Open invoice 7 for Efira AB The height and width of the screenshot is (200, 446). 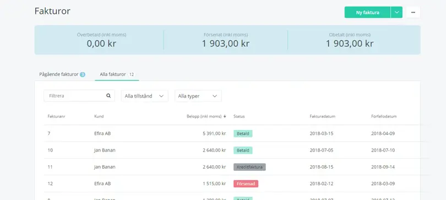232,133
